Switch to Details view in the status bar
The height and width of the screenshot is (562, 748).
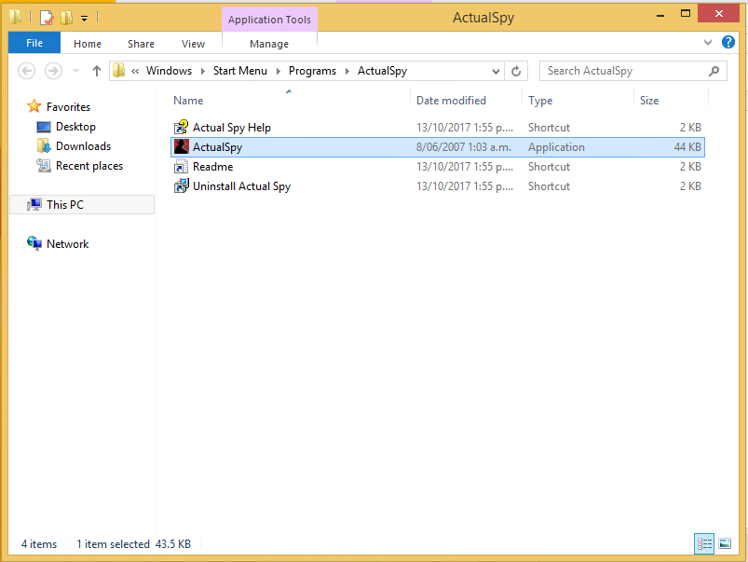point(704,543)
